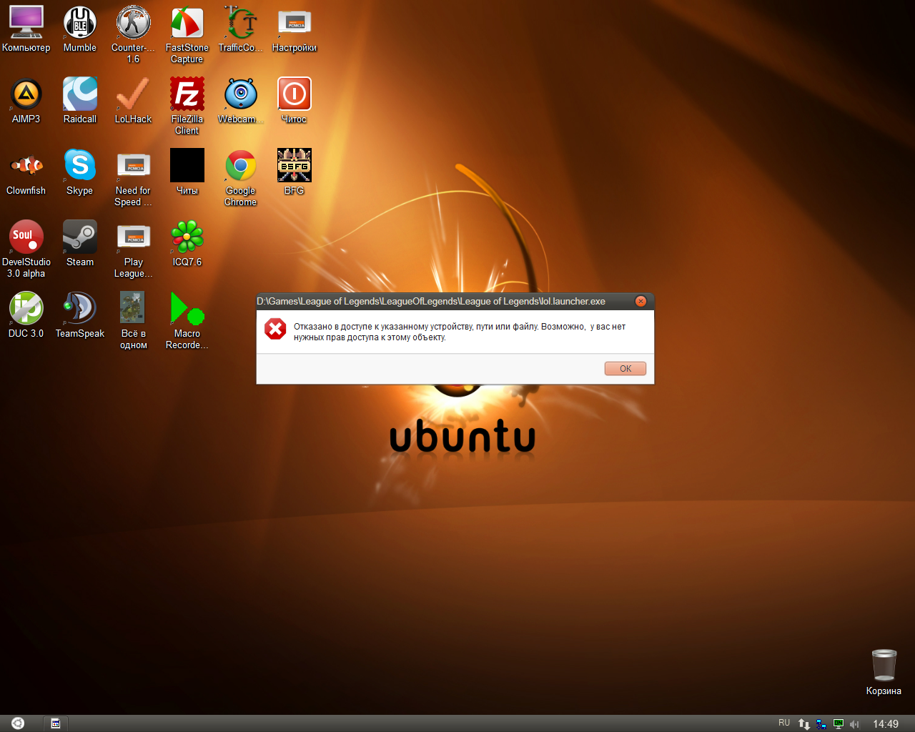Launch Google Chrome icon

coord(241,177)
